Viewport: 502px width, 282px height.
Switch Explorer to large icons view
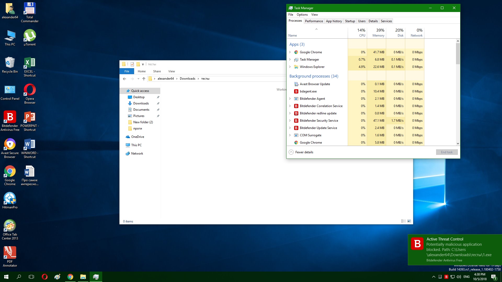point(409,221)
